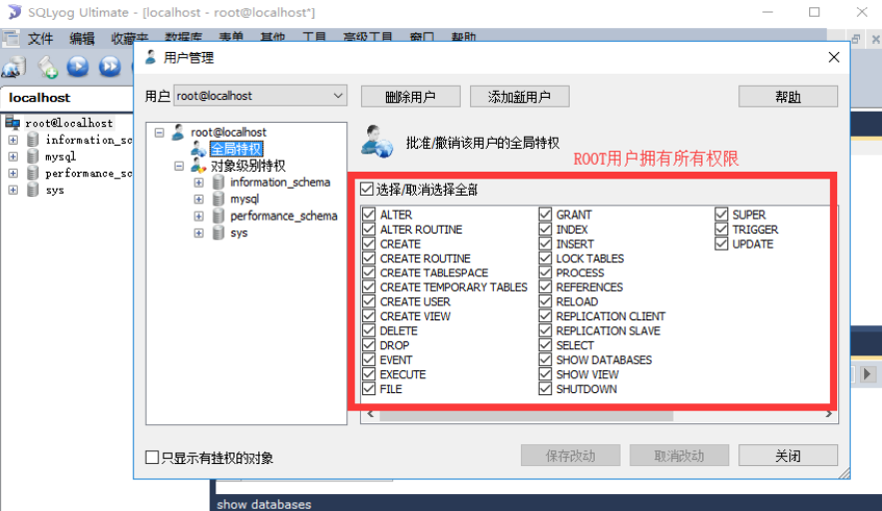Image resolution: width=882 pixels, height=511 pixels.
Task: Expand information_schema in dialog tree
Action: [x=199, y=183]
